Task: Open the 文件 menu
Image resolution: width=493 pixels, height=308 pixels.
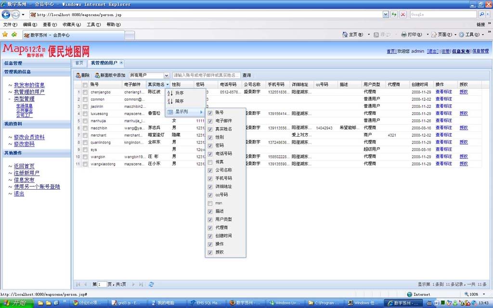Action: 10,25
